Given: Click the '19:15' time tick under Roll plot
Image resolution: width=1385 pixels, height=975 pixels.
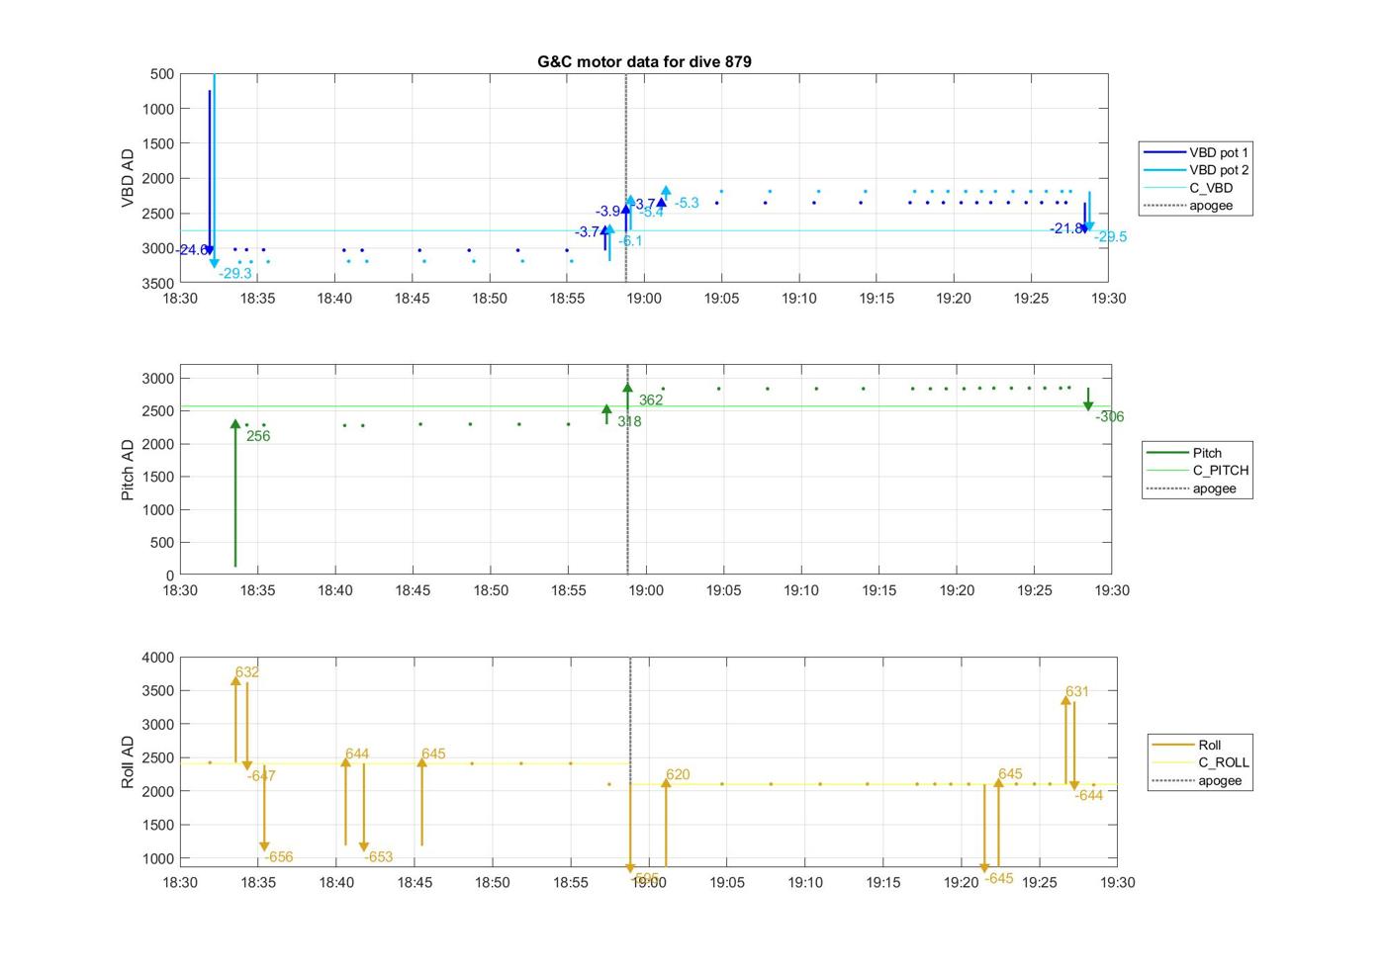Looking at the screenshot, I should (x=883, y=882).
